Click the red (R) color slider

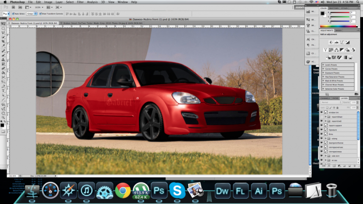click(340, 13)
